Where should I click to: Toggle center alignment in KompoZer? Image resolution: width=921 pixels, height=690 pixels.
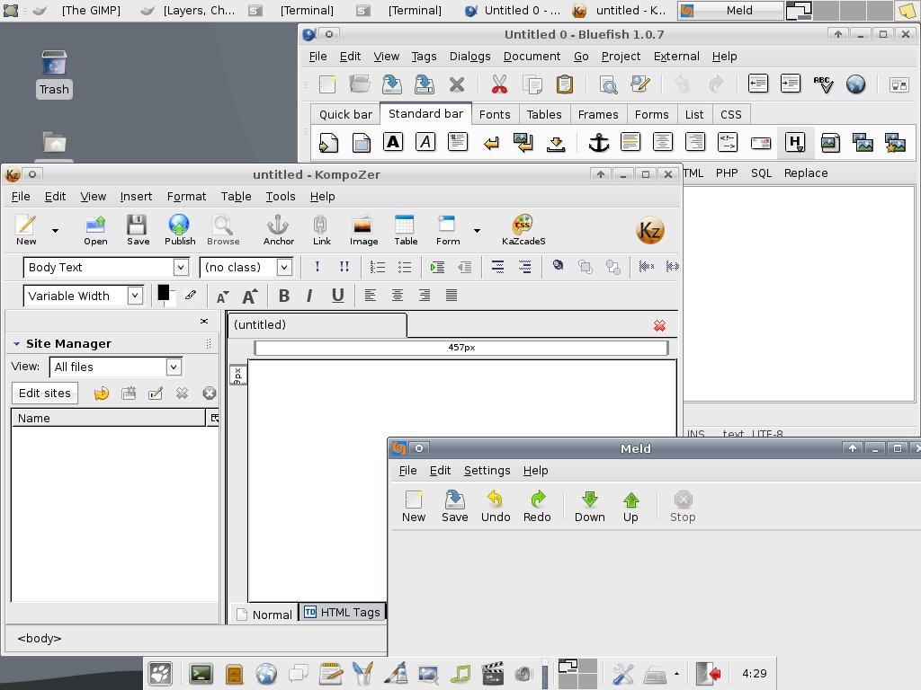(397, 295)
